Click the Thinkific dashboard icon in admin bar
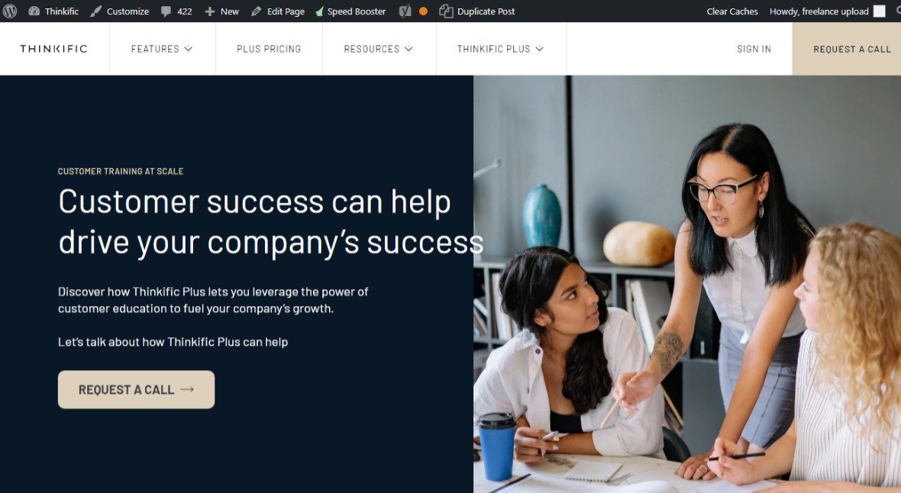This screenshot has height=493, width=901. pyautogui.click(x=34, y=11)
